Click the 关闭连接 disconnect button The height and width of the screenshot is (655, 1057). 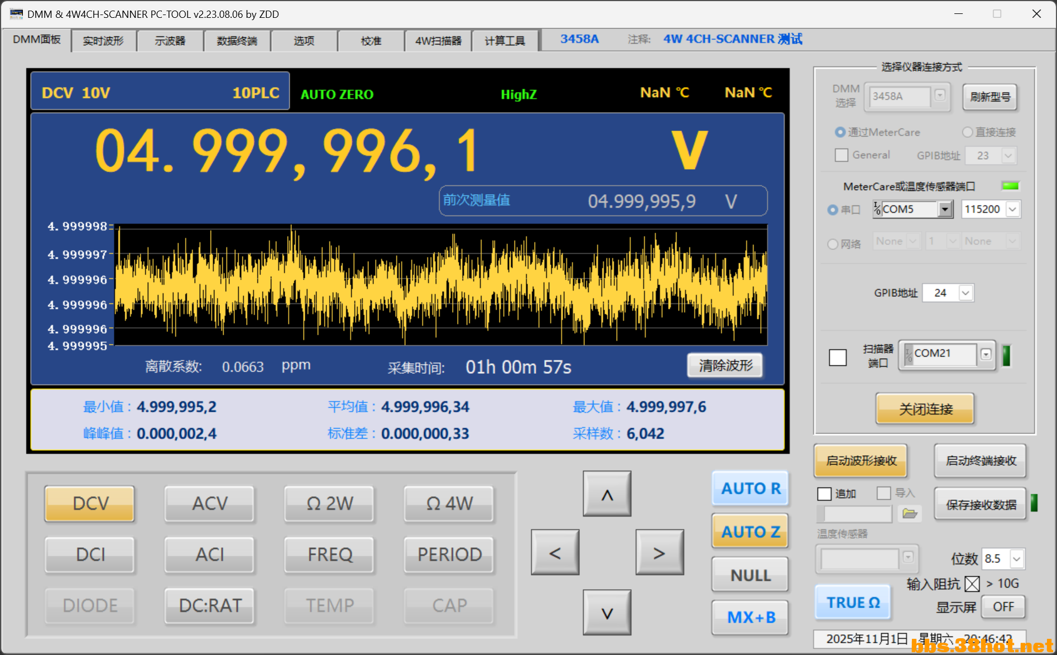point(925,409)
